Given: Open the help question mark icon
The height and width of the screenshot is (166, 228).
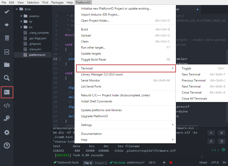Looking at the screenshot, I should coord(7,146).
